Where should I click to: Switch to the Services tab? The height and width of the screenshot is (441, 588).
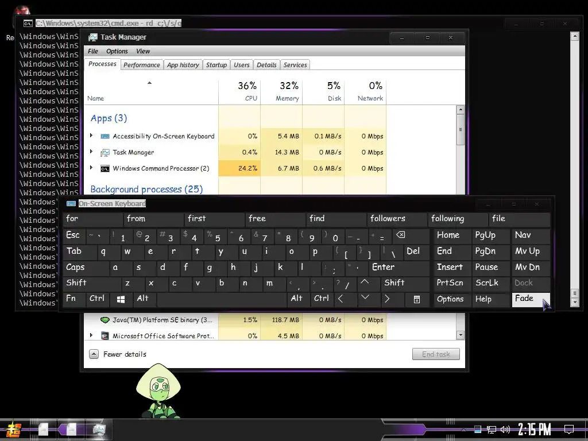(295, 65)
